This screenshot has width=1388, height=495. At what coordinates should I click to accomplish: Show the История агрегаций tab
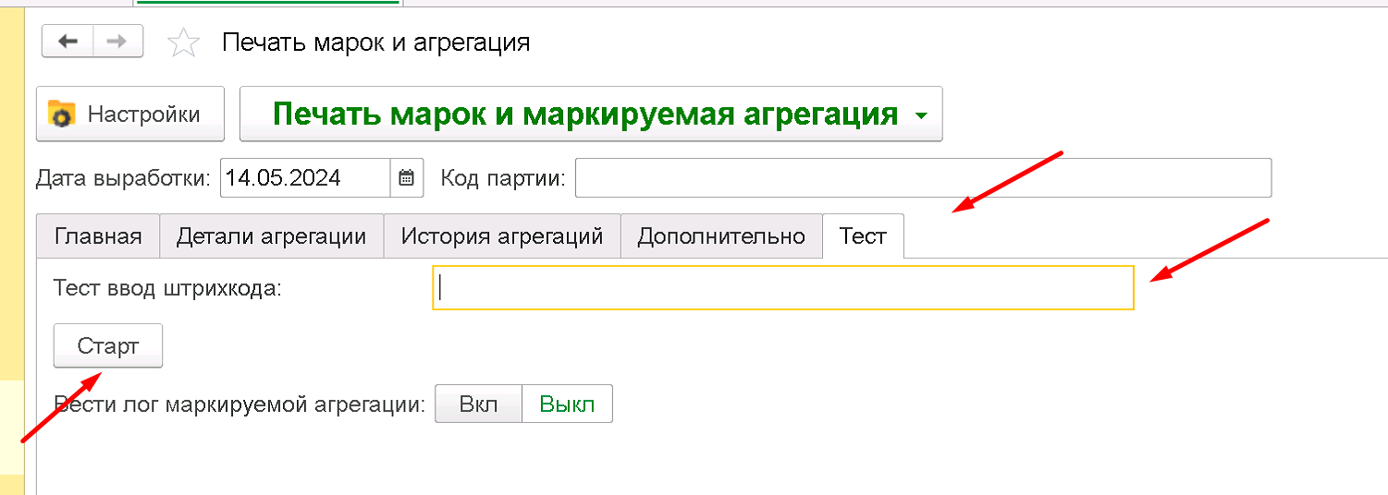click(x=502, y=236)
